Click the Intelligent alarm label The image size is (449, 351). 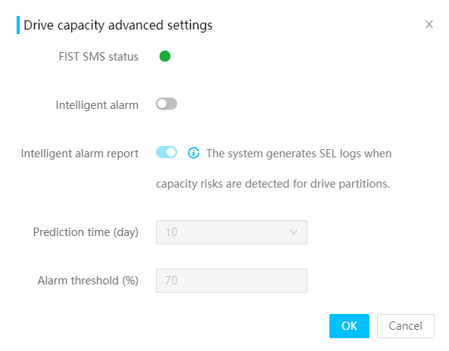(97, 105)
